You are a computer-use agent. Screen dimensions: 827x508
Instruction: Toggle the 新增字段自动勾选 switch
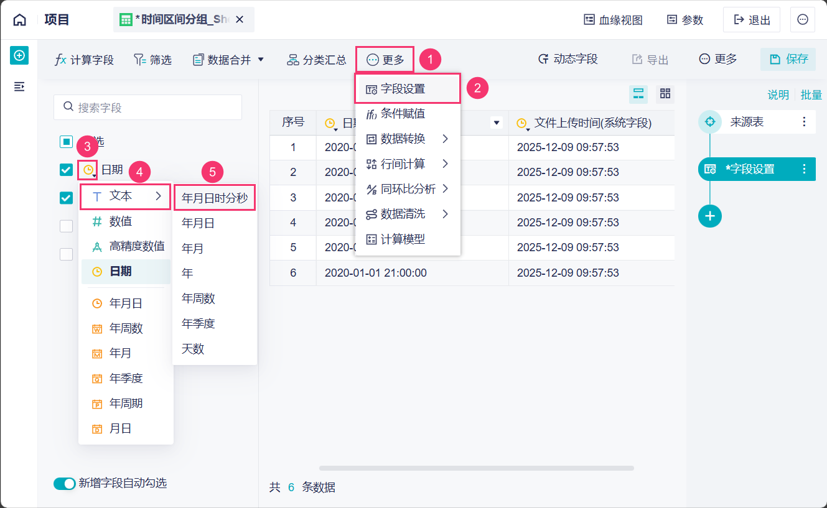tap(65, 483)
